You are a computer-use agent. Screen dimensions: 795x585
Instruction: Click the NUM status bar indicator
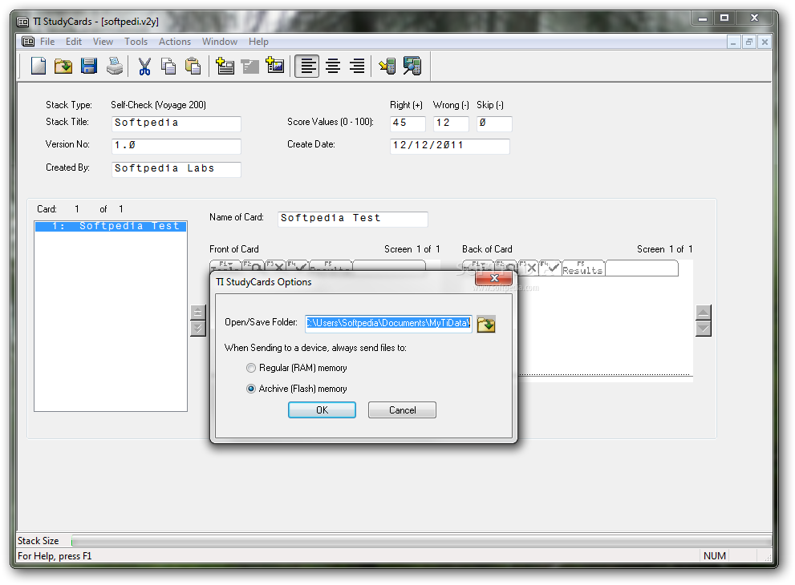point(715,555)
